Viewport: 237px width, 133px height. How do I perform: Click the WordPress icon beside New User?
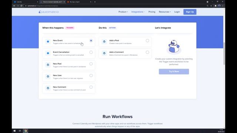pos(48,76)
